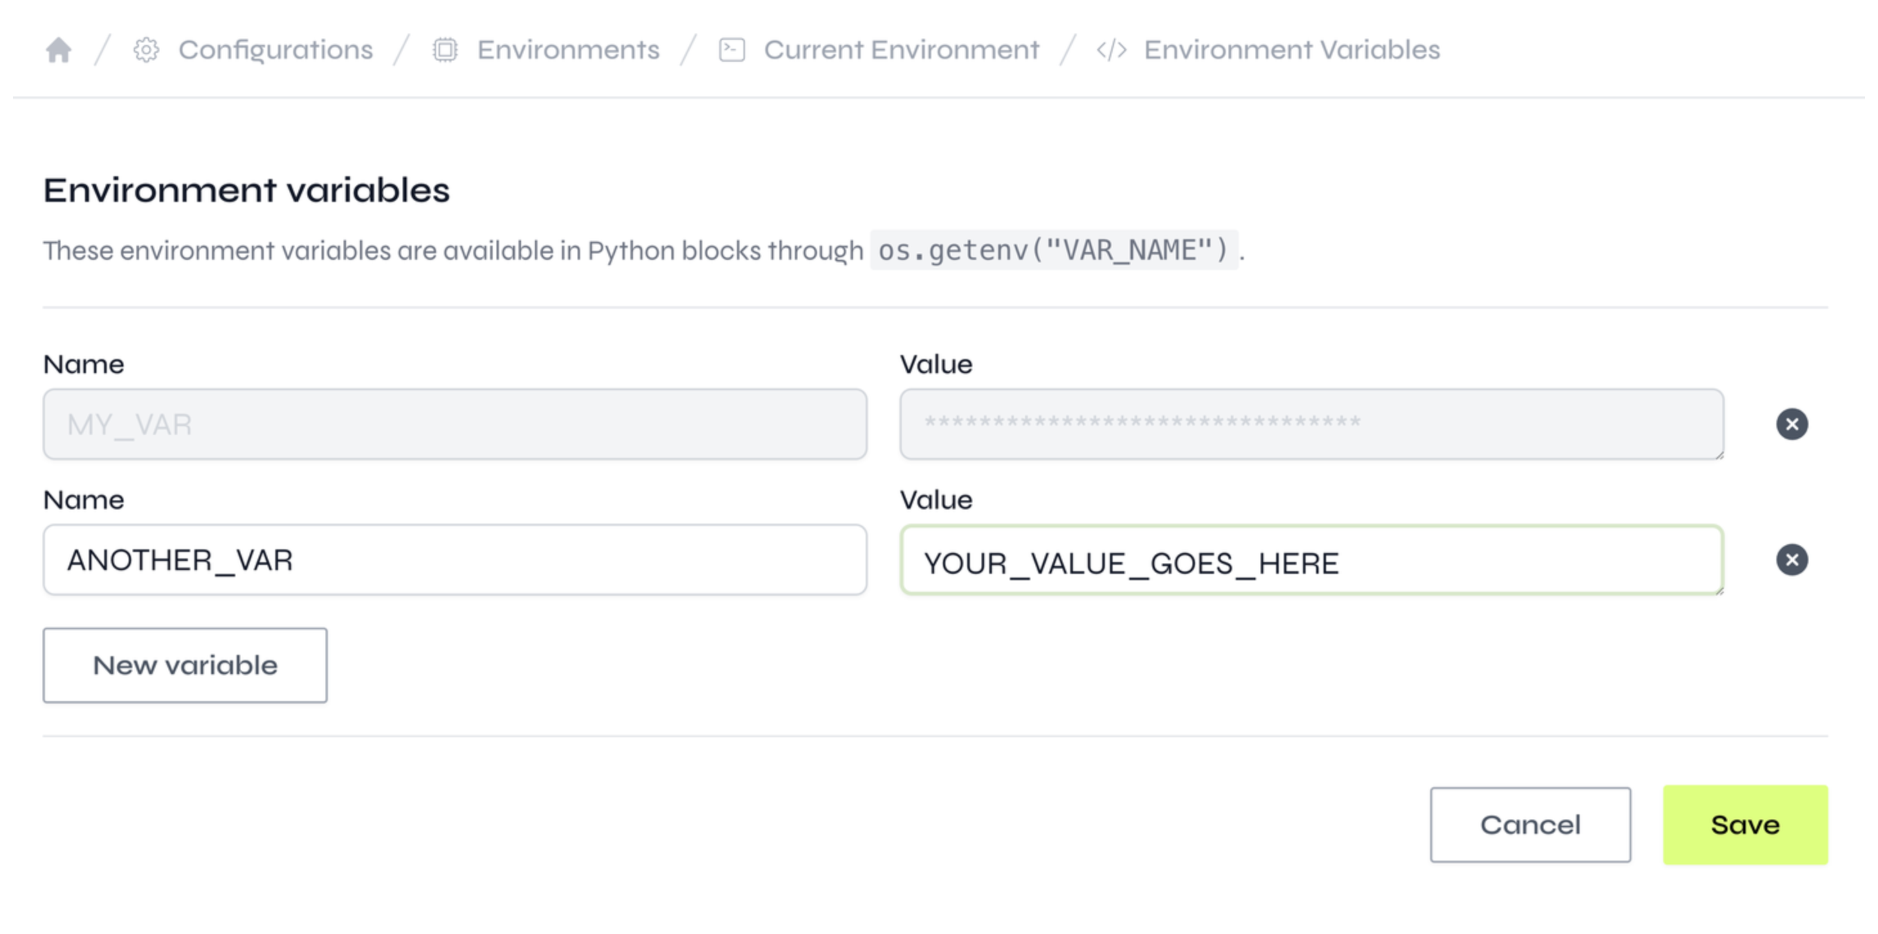Select the code icon beside Environment Variables

coord(1111,50)
